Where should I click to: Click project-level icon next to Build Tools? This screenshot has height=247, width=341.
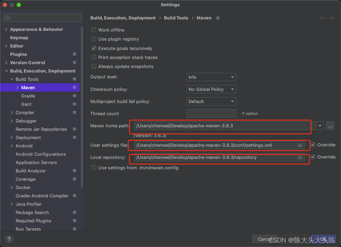(x=74, y=79)
